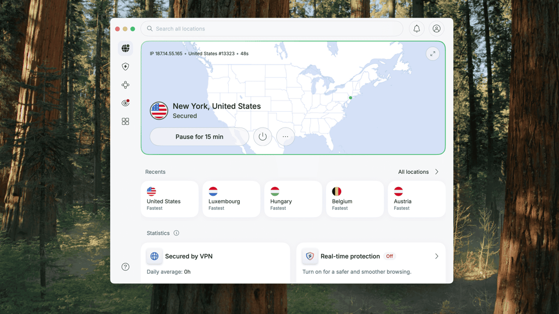Click Turn on for safer browsing text
Image resolution: width=559 pixels, height=314 pixels.
(x=357, y=271)
